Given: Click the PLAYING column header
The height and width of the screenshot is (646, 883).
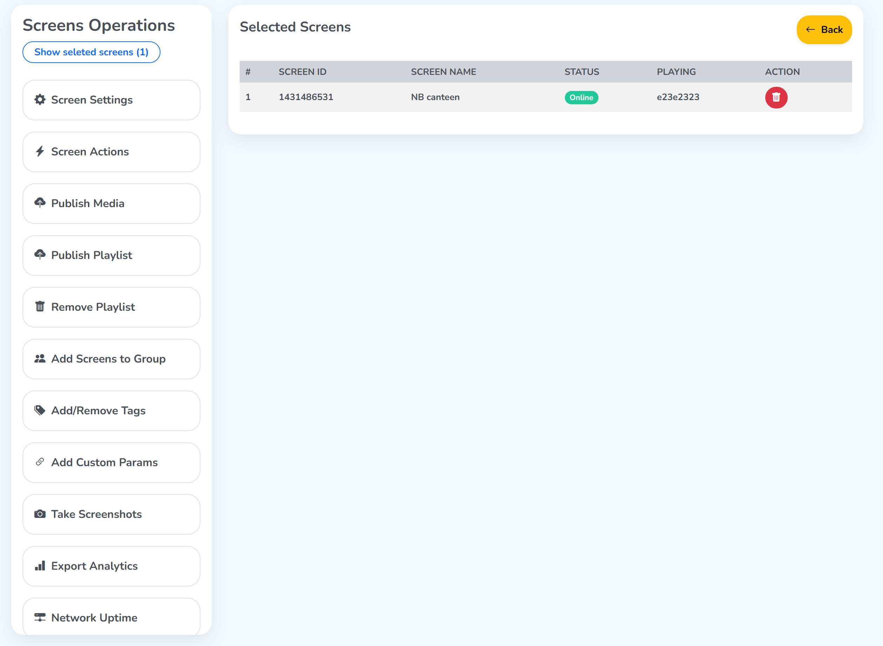Looking at the screenshot, I should 676,72.
